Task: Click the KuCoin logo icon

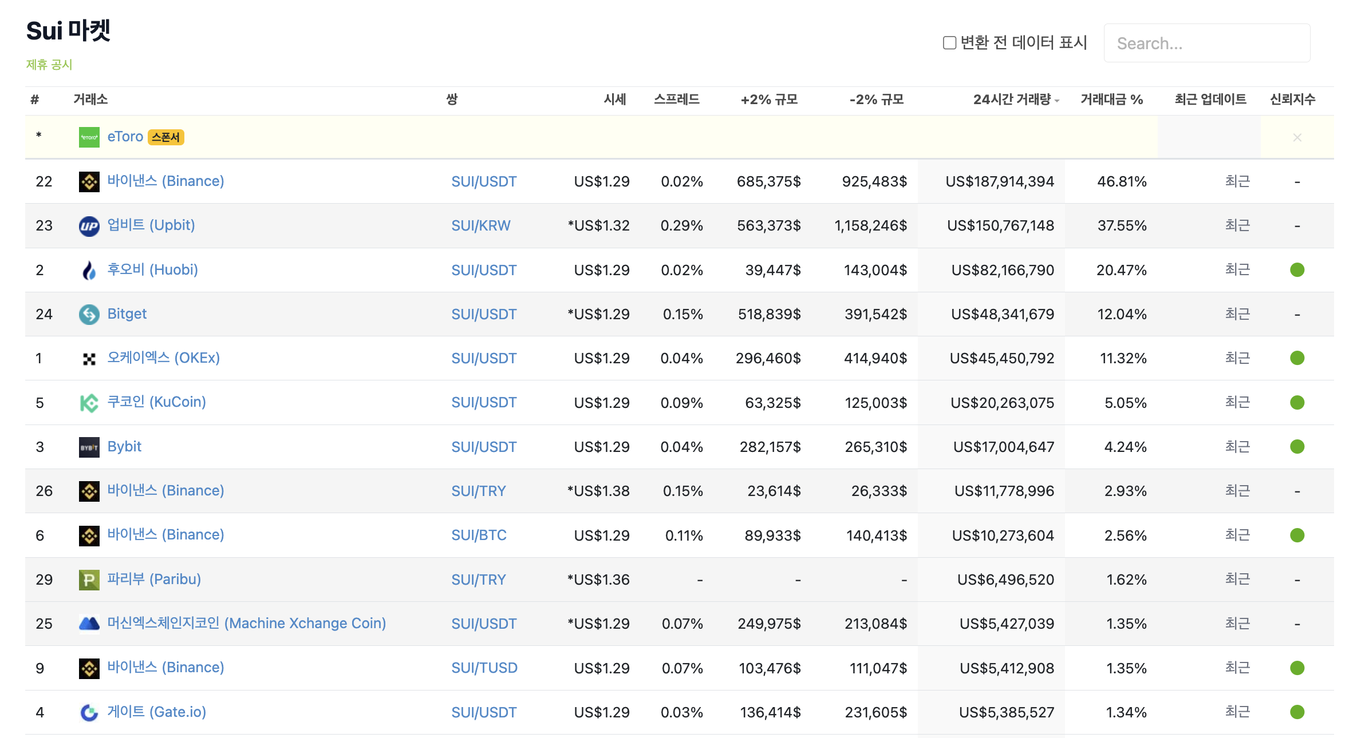Action: [x=89, y=403]
